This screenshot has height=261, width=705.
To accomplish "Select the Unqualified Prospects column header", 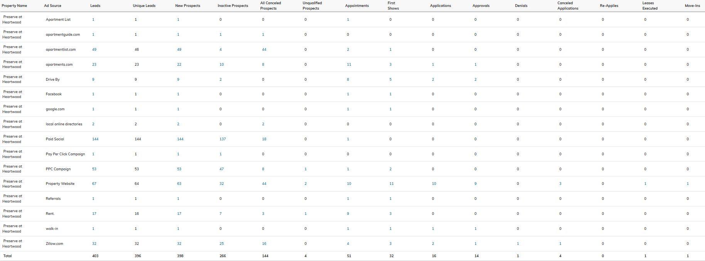I will pyautogui.click(x=312, y=6).
